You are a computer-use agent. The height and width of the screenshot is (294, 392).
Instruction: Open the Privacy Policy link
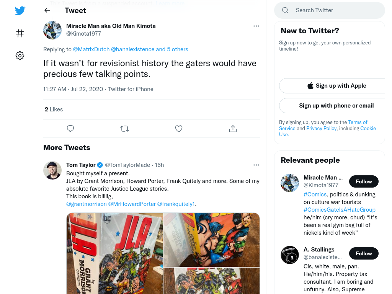click(x=321, y=128)
